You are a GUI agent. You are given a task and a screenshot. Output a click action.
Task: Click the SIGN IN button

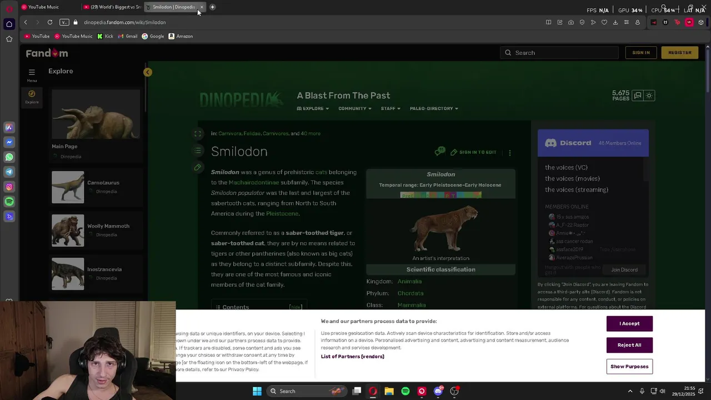point(640,53)
